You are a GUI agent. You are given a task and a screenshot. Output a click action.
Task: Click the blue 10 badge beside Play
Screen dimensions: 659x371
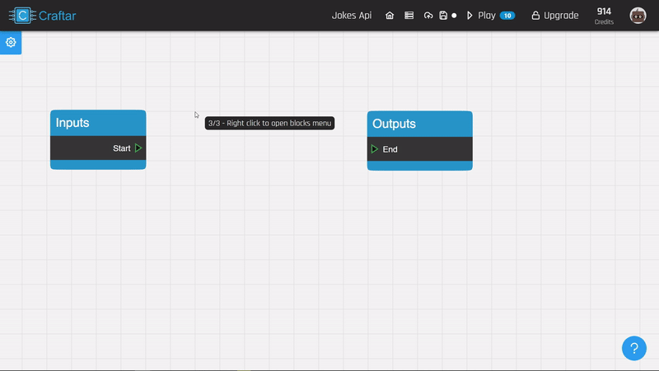point(507,16)
